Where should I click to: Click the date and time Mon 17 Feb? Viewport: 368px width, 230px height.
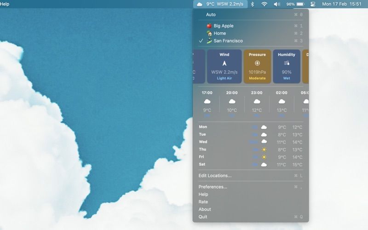point(341,4)
